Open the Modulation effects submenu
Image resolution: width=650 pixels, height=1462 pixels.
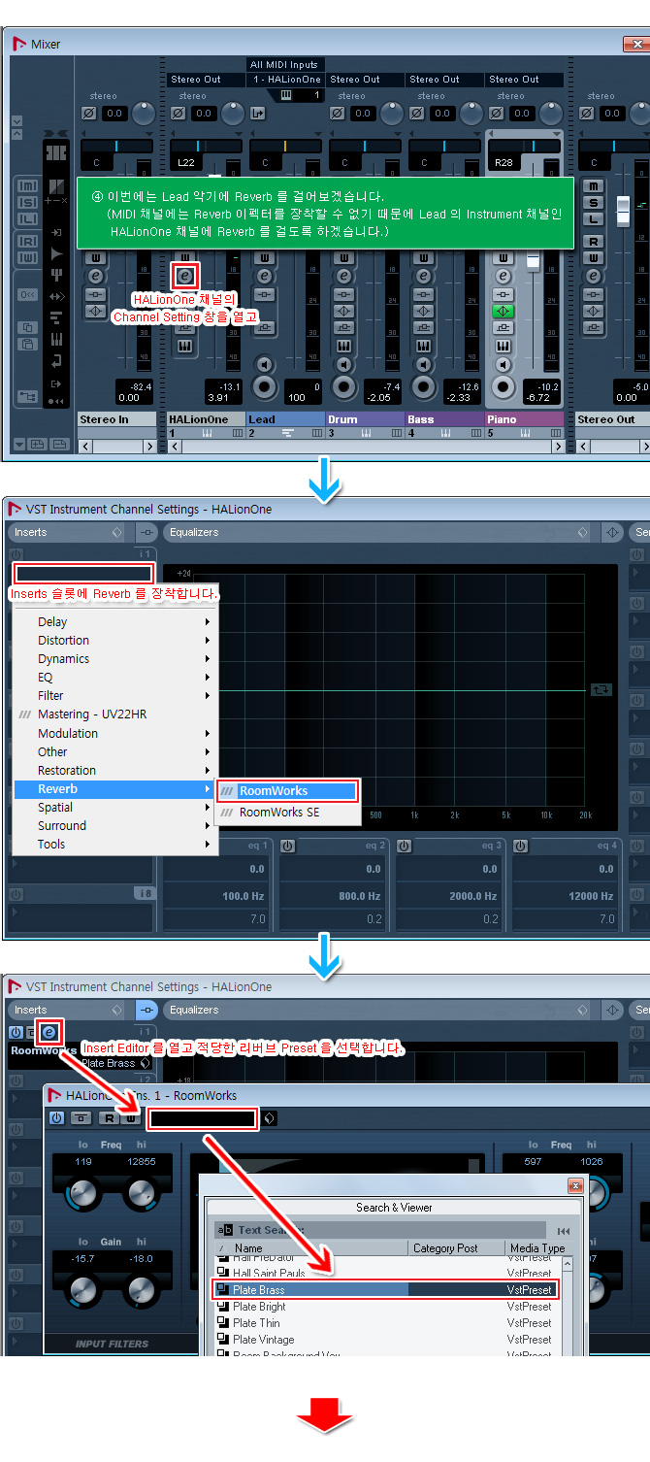tap(116, 733)
